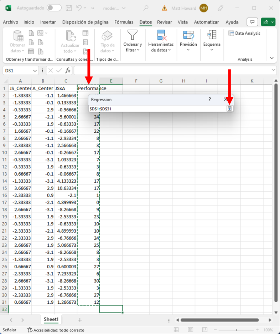Open the search magnifier icon
Screen dimensions: 280x334
click(x=146, y=8)
